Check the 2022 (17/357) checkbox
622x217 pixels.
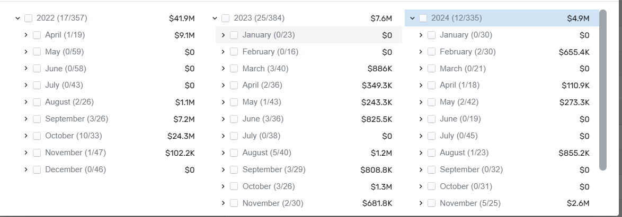coord(29,18)
